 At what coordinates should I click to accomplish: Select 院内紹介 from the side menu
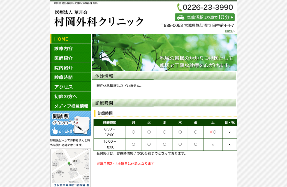(70, 68)
